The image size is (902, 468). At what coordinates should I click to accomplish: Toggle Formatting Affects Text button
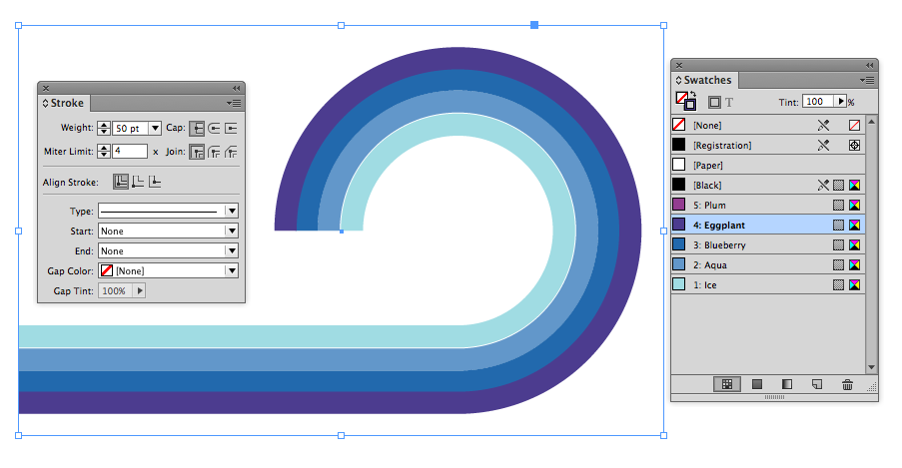[729, 103]
